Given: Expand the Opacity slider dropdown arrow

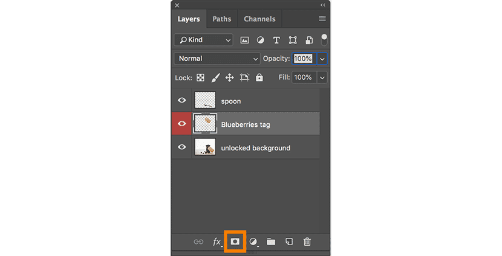Looking at the screenshot, I should point(322,59).
